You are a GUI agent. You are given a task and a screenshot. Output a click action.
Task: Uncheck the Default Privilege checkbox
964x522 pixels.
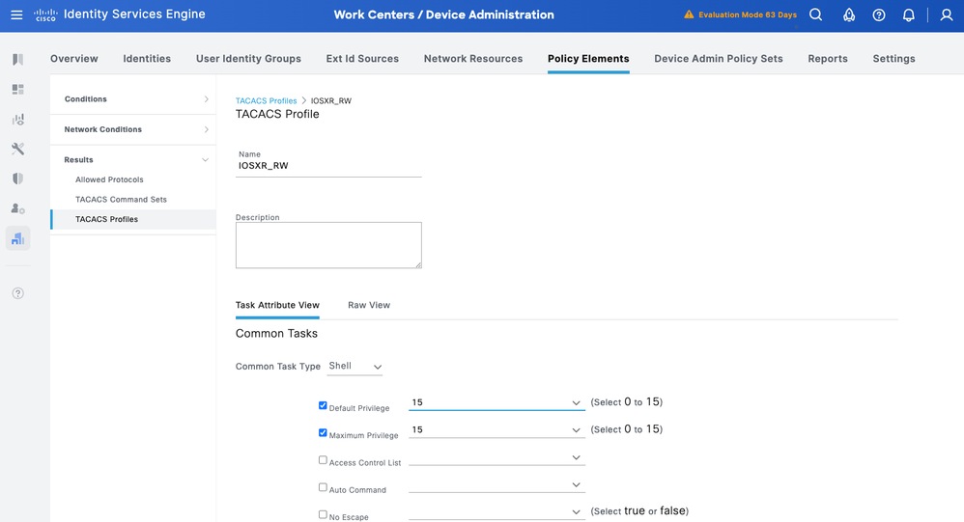pos(324,406)
